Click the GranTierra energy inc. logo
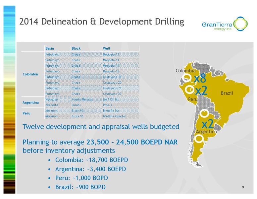The width and height of the screenshot is (257, 199). pyautogui.click(x=225, y=24)
